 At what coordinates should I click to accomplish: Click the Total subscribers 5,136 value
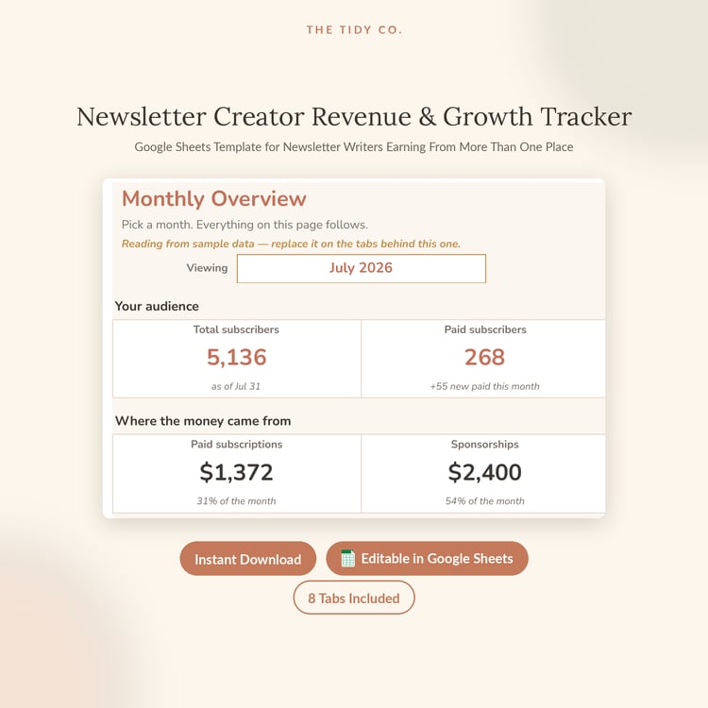pos(237,357)
